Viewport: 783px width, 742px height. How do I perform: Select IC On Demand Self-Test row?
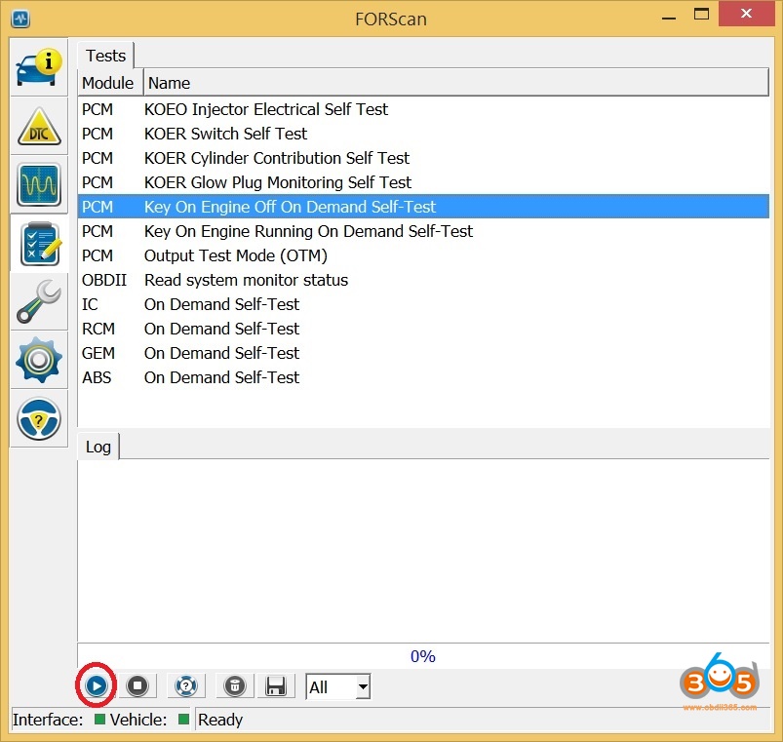click(x=423, y=304)
